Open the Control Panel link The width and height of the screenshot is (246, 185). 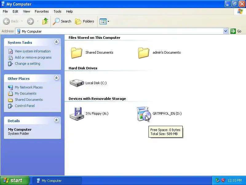(25, 106)
